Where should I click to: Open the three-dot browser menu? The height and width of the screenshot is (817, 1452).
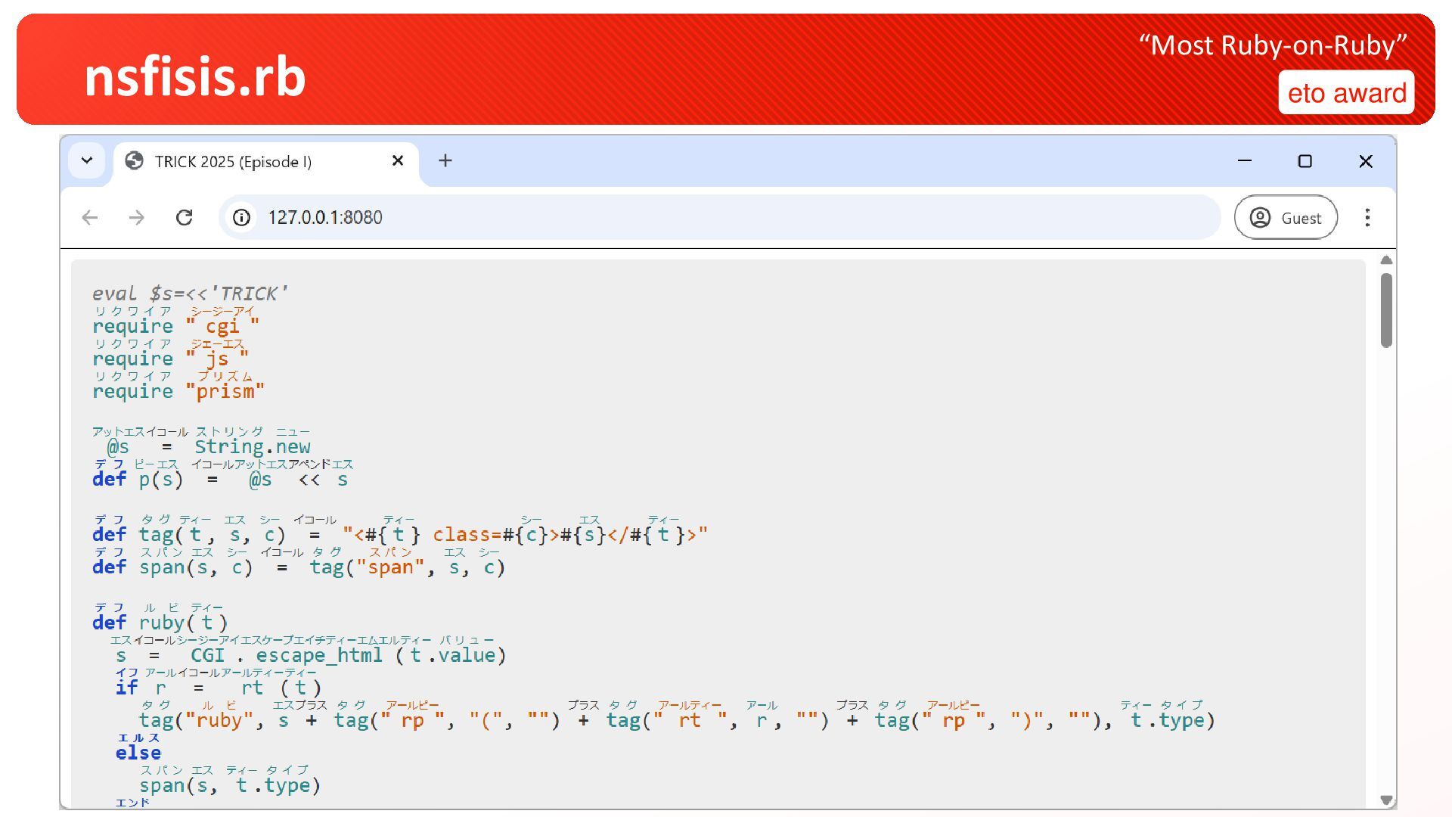tap(1367, 218)
